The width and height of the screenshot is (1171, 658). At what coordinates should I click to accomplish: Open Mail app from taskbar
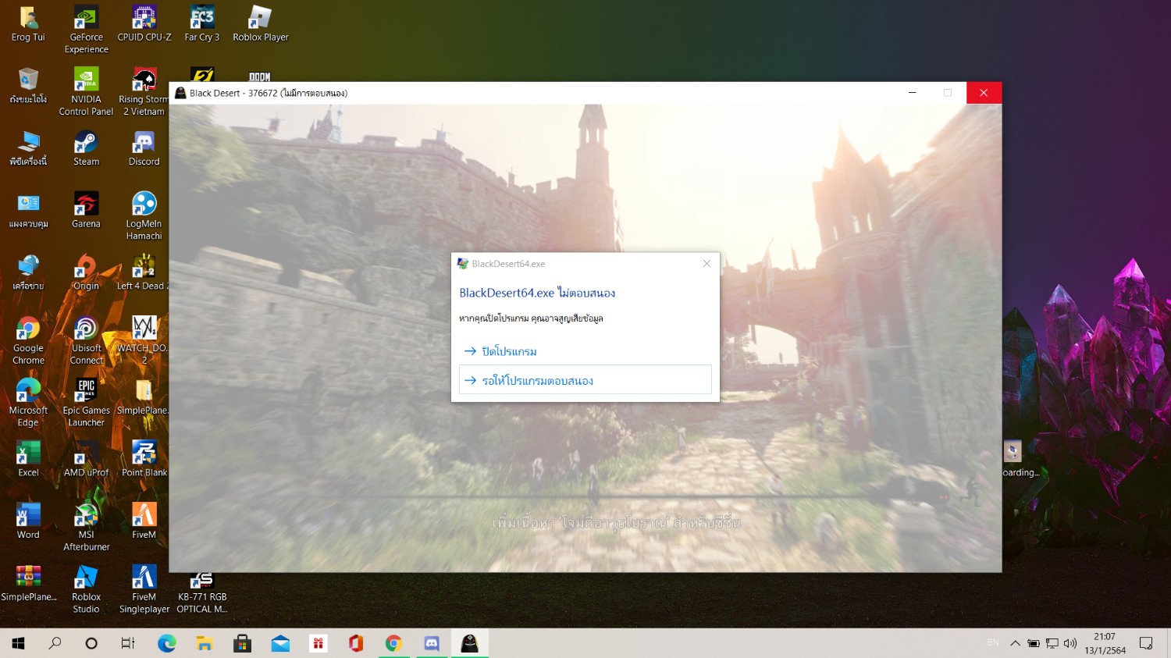[280, 643]
